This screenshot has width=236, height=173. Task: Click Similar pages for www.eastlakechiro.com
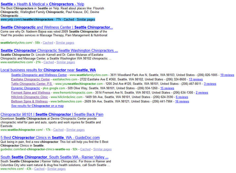66,62
